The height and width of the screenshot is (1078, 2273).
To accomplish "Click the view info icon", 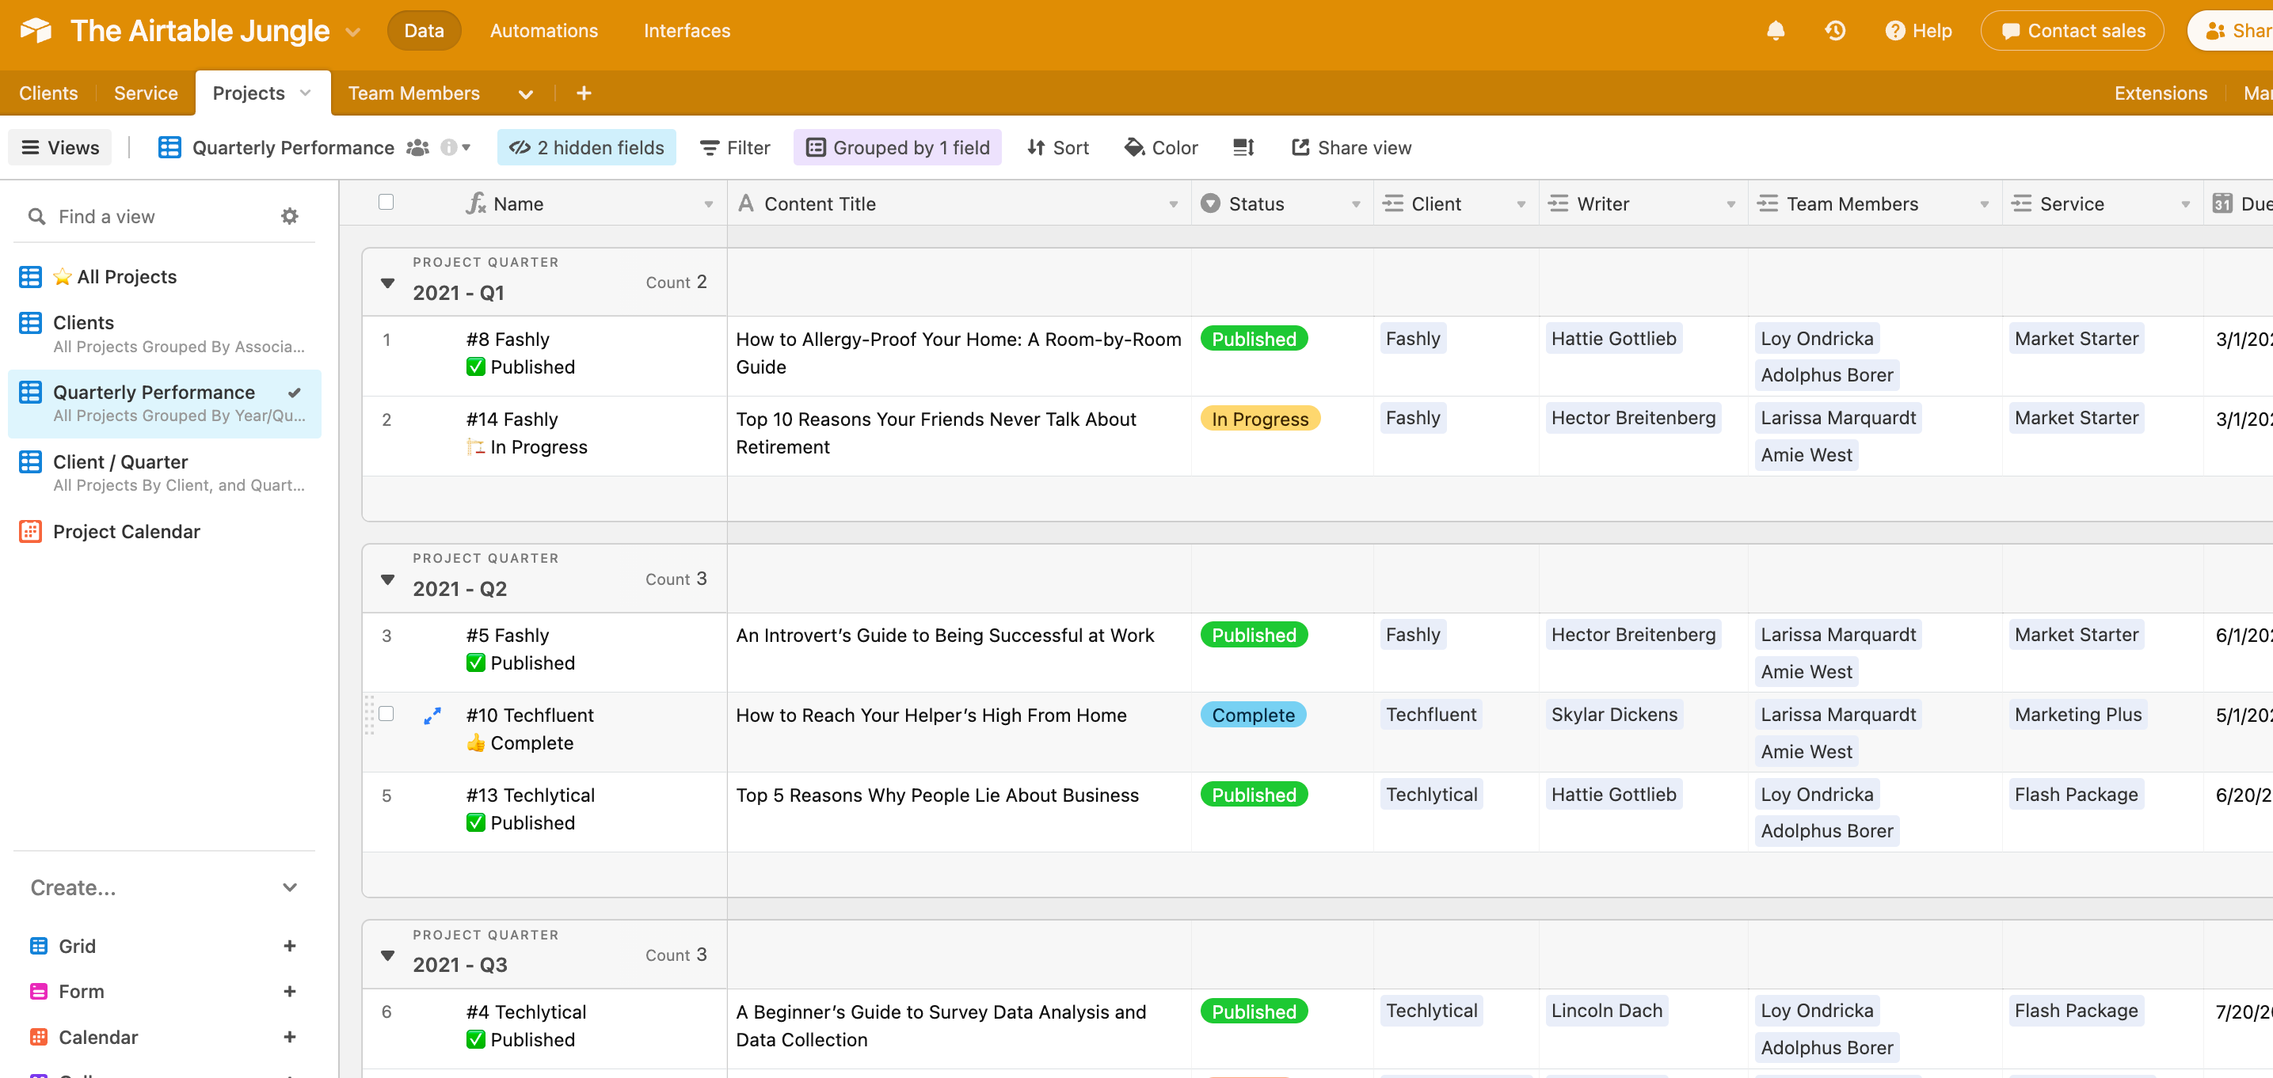I will (449, 147).
